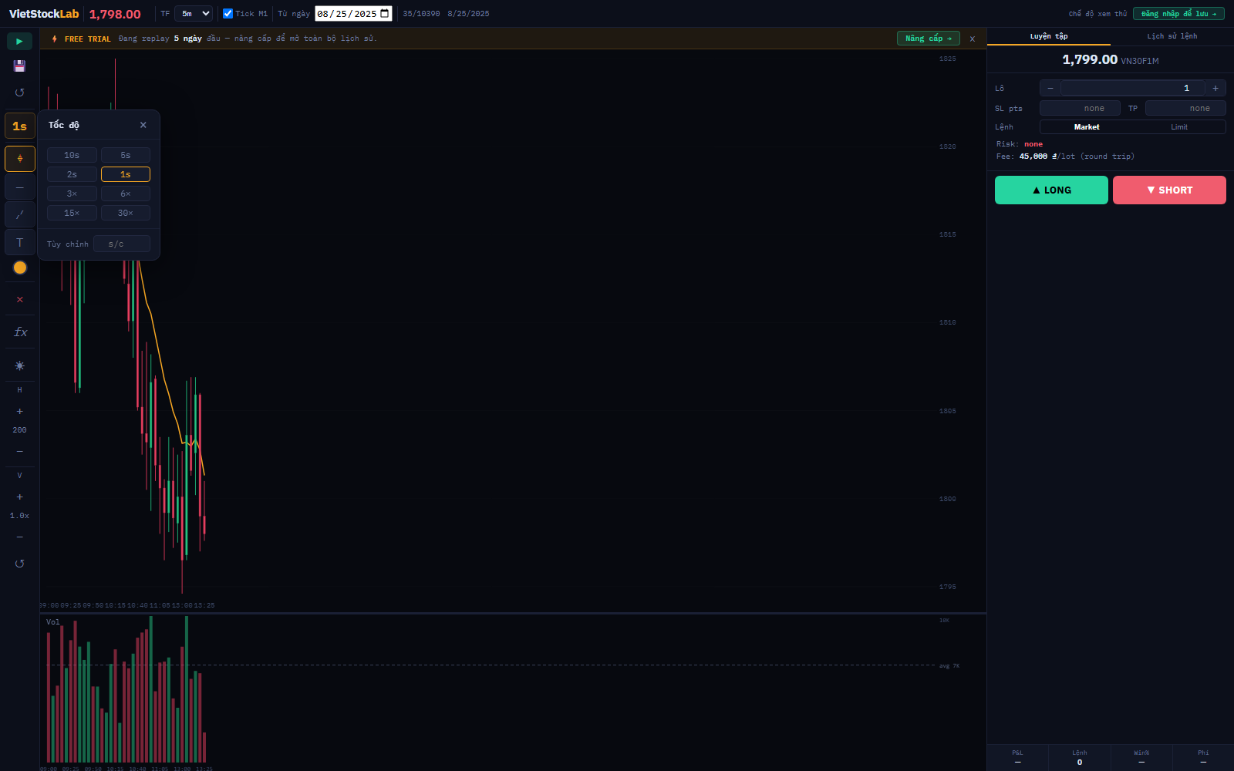Click the lightning bolt free trial icon
This screenshot has width=1234, height=771.
click(54, 39)
